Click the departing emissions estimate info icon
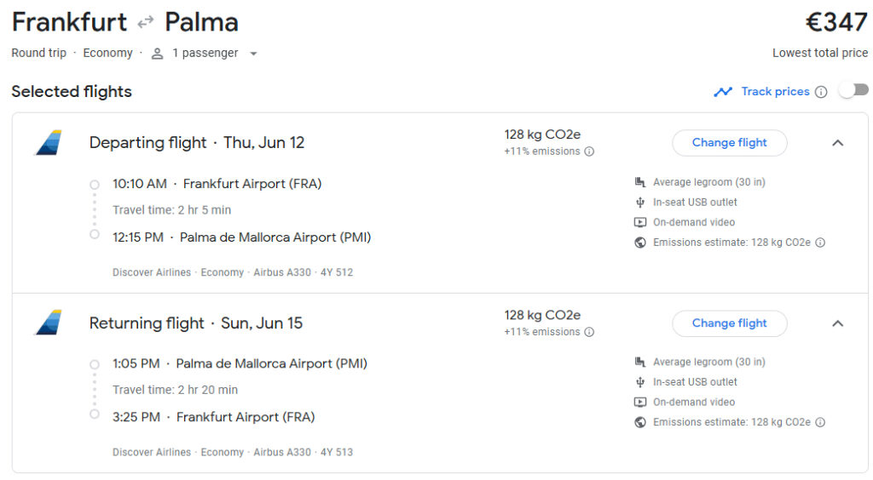Viewport: 873px width, 480px height. tap(820, 243)
